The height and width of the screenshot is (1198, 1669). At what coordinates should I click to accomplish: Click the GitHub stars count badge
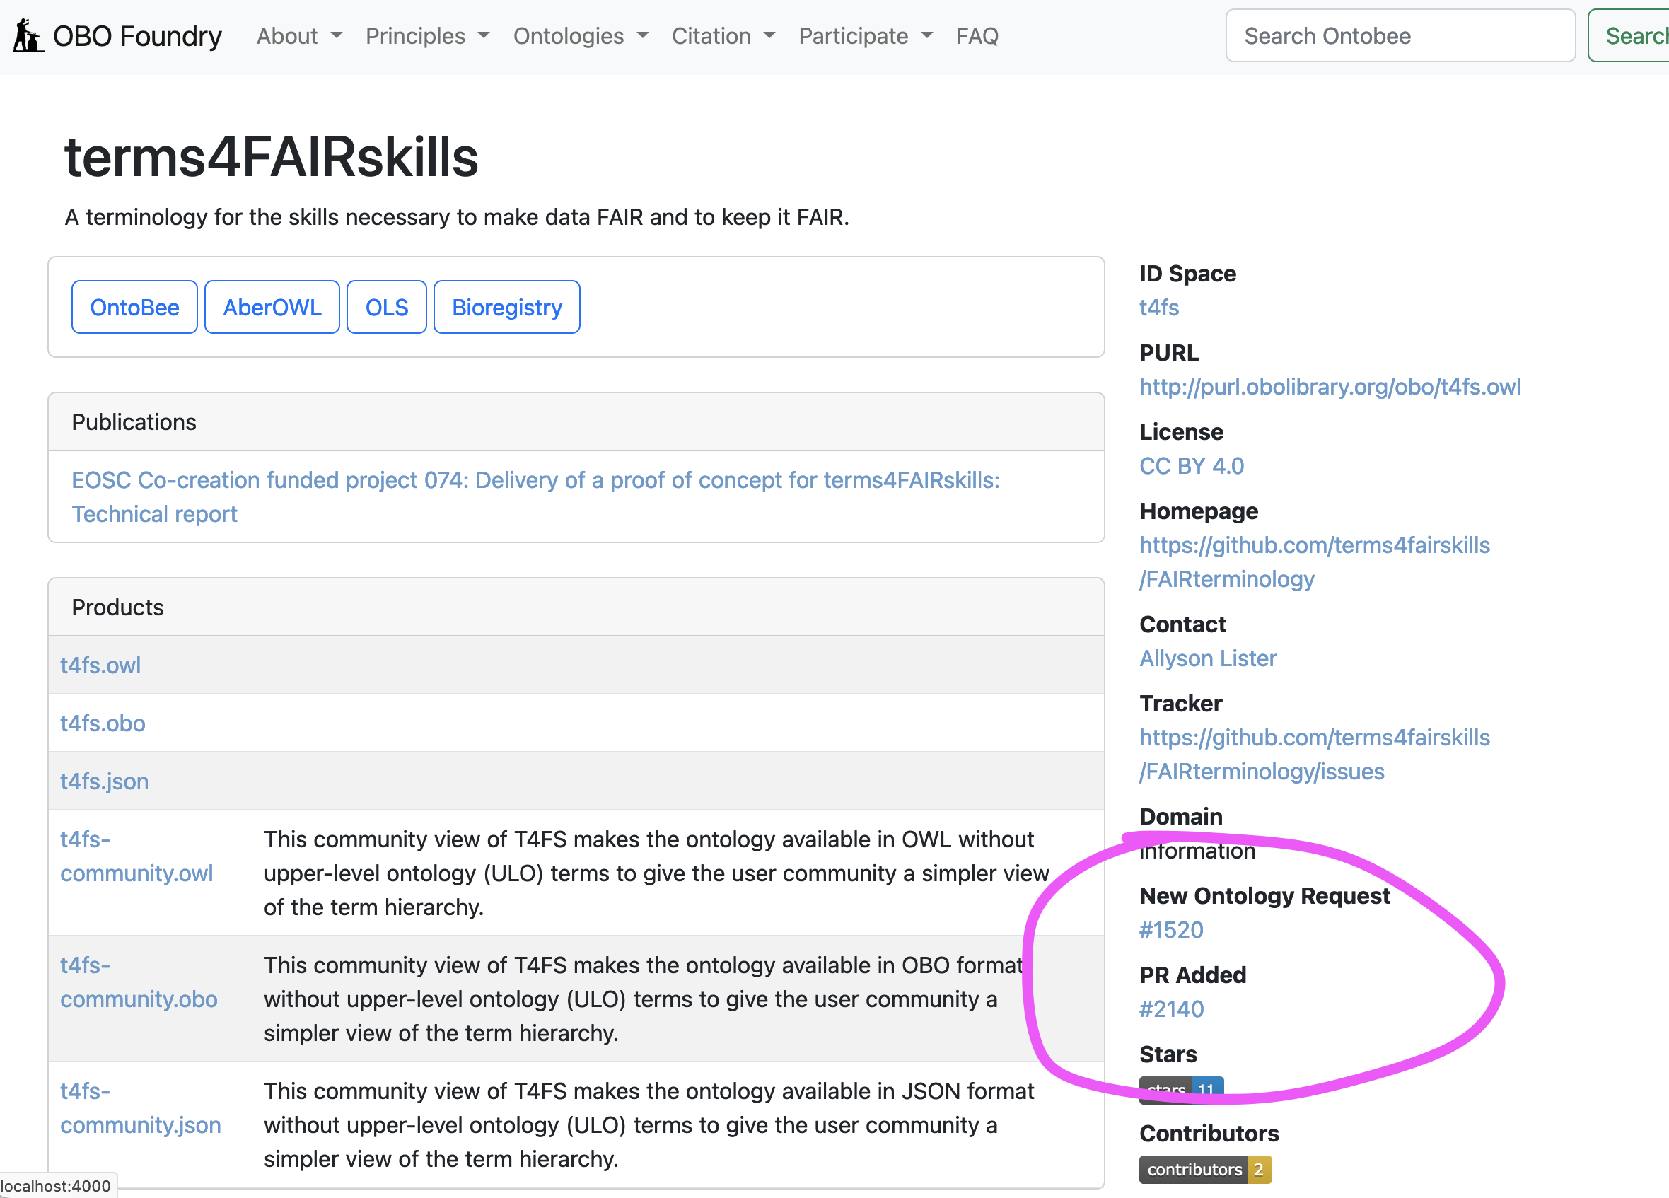pyautogui.click(x=1180, y=1088)
